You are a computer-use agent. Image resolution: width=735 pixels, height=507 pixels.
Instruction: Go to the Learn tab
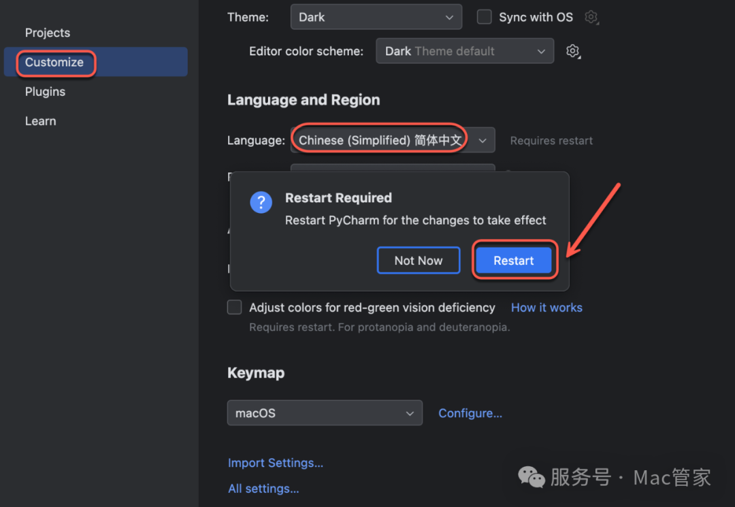41,121
